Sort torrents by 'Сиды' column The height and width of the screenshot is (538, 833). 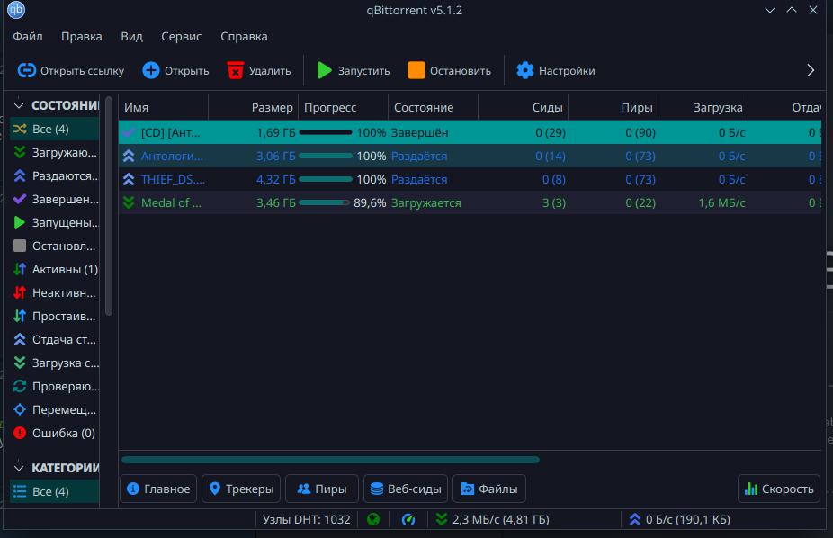pyautogui.click(x=524, y=107)
